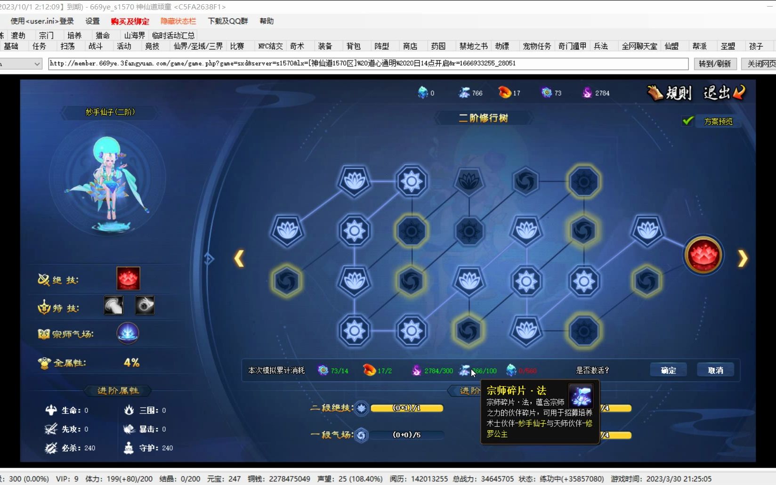Click into the game URL address field
The image size is (776, 485).
coord(368,64)
